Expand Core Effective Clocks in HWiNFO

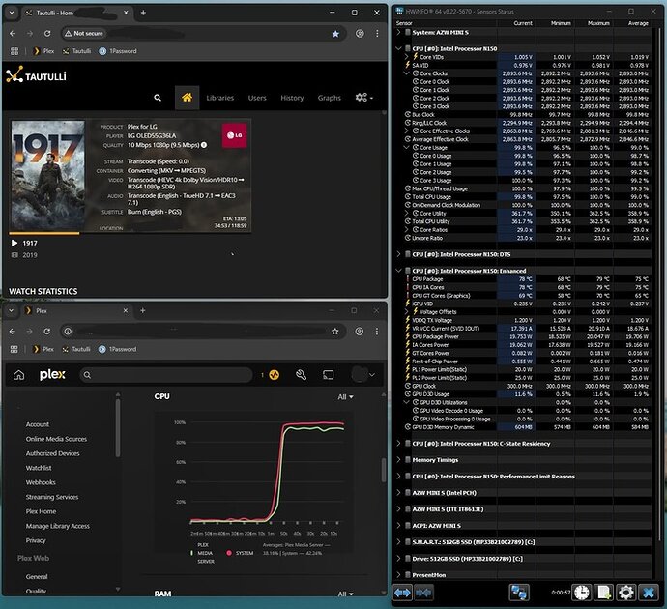[x=407, y=131]
